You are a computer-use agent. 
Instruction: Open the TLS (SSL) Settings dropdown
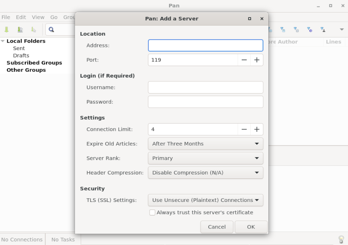(205, 200)
